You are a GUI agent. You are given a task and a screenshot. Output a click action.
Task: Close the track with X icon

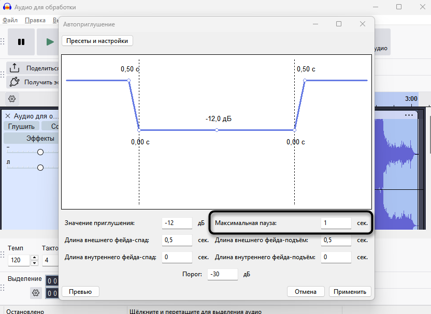click(8, 116)
